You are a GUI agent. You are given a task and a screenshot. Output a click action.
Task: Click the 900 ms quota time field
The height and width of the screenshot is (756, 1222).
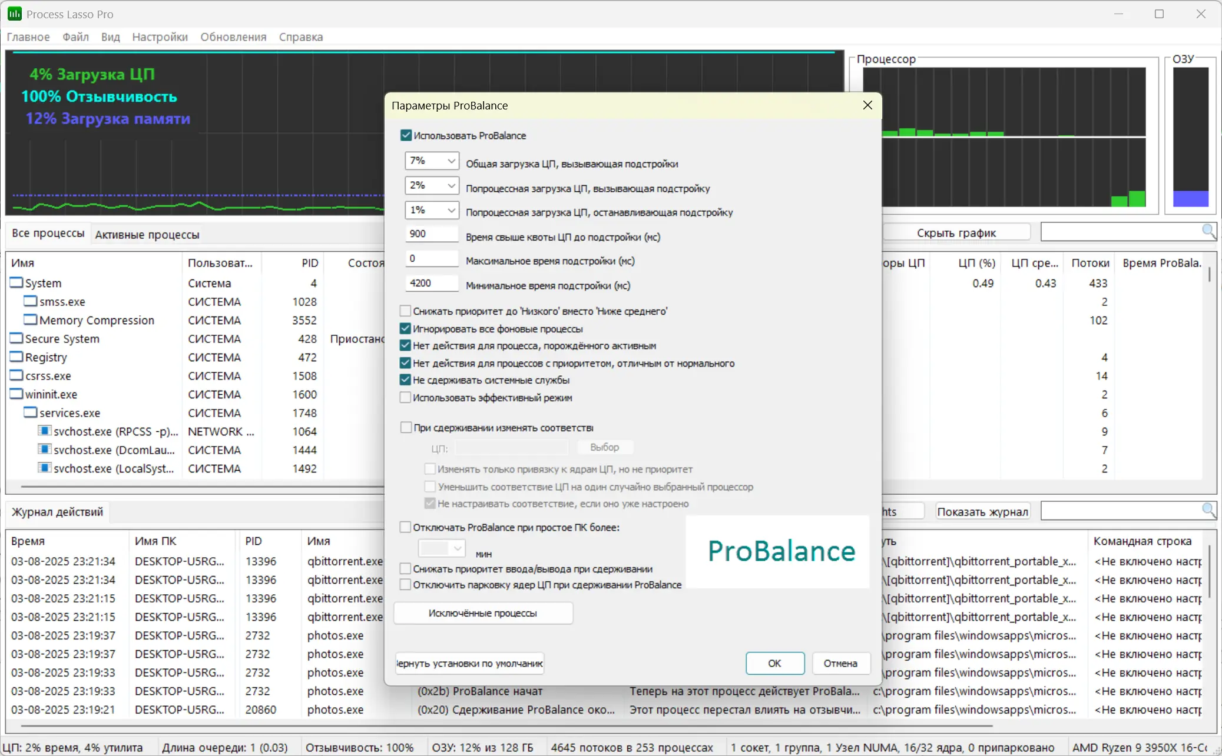(x=431, y=234)
